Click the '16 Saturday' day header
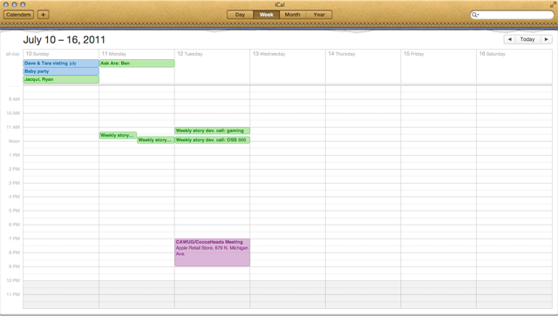558x316 pixels. tap(492, 54)
